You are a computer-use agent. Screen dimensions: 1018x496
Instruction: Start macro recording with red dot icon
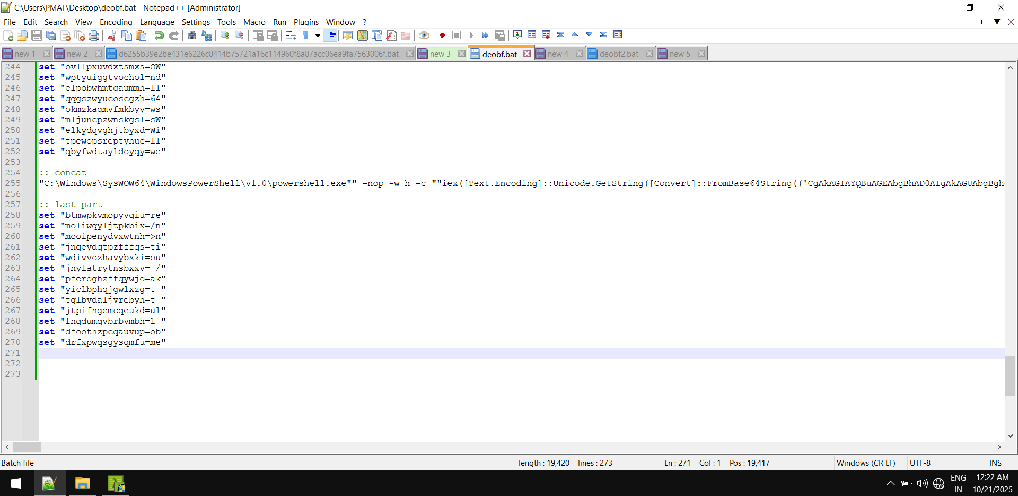click(442, 36)
